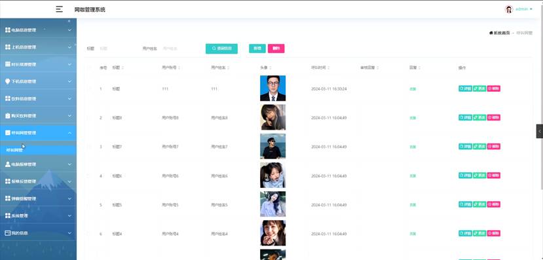Open 详情 details for row 2 标题8
The height and width of the screenshot is (260, 543).
466,118
